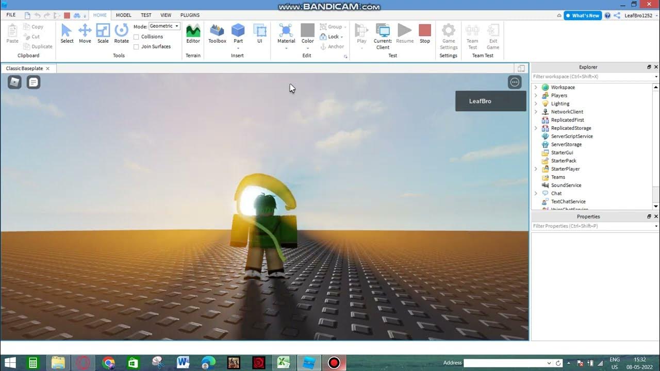Click the red stop square in quick access bar
Image resolution: width=660 pixels, height=371 pixels.
pos(67,15)
